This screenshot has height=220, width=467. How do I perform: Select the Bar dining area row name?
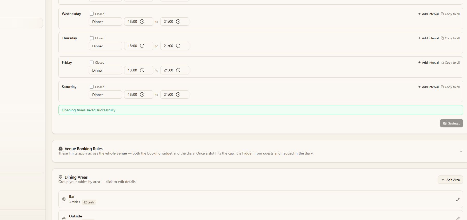pyautogui.click(x=72, y=196)
